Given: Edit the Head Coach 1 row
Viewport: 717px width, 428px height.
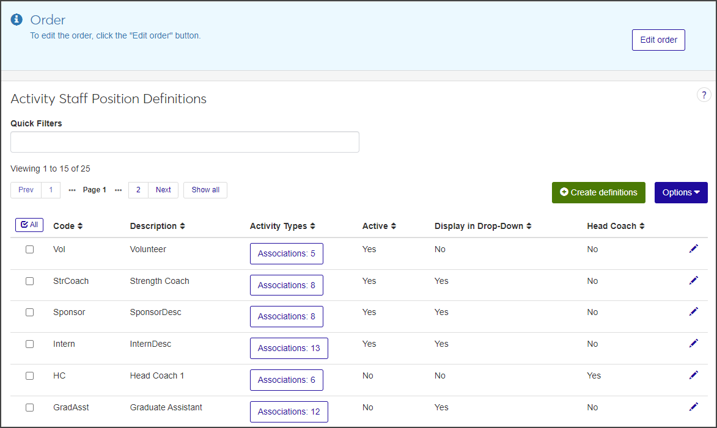Looking at the screenshot, I should 693,375.
